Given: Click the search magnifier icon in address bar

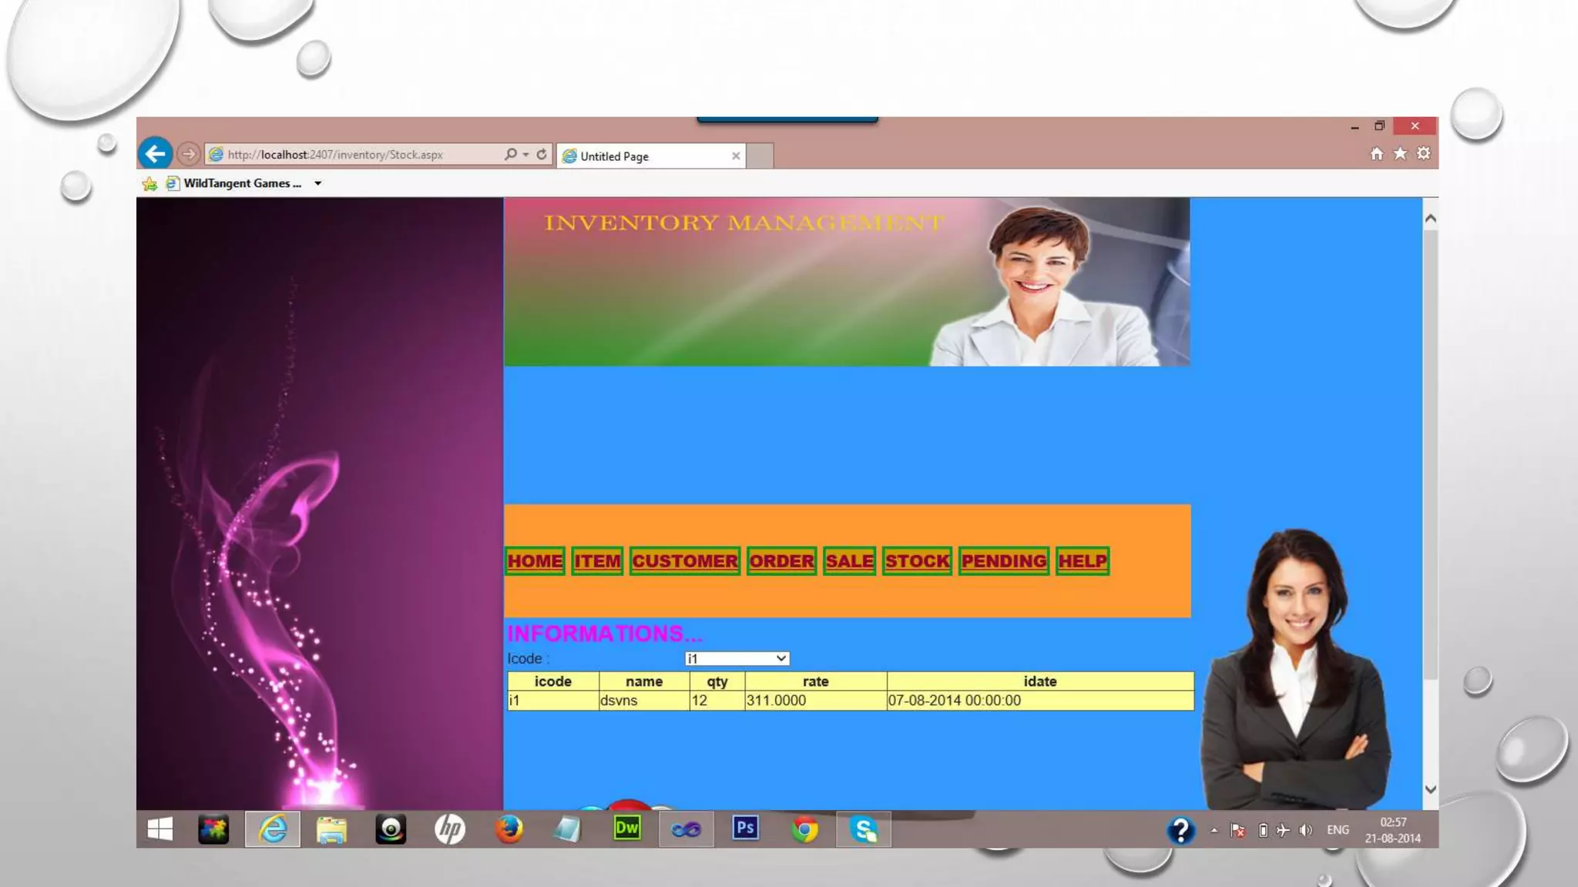Looking at the screenshot, I should [x=510, y=155].
